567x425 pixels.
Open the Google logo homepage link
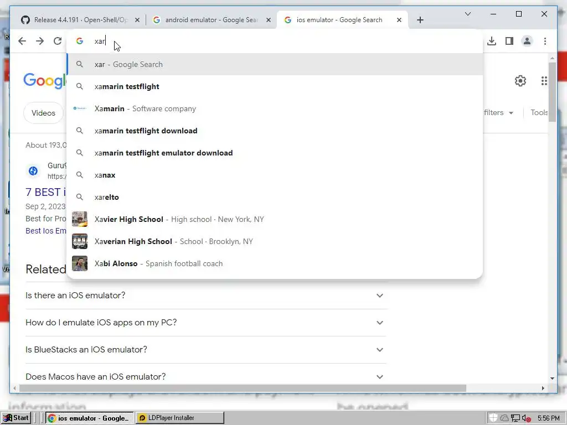pyautogui.click(x=45, y=81)
